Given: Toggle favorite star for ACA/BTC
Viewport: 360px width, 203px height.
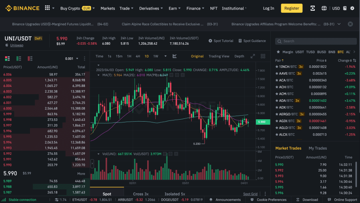Looking at the screenshot, I should pos(277,80).
